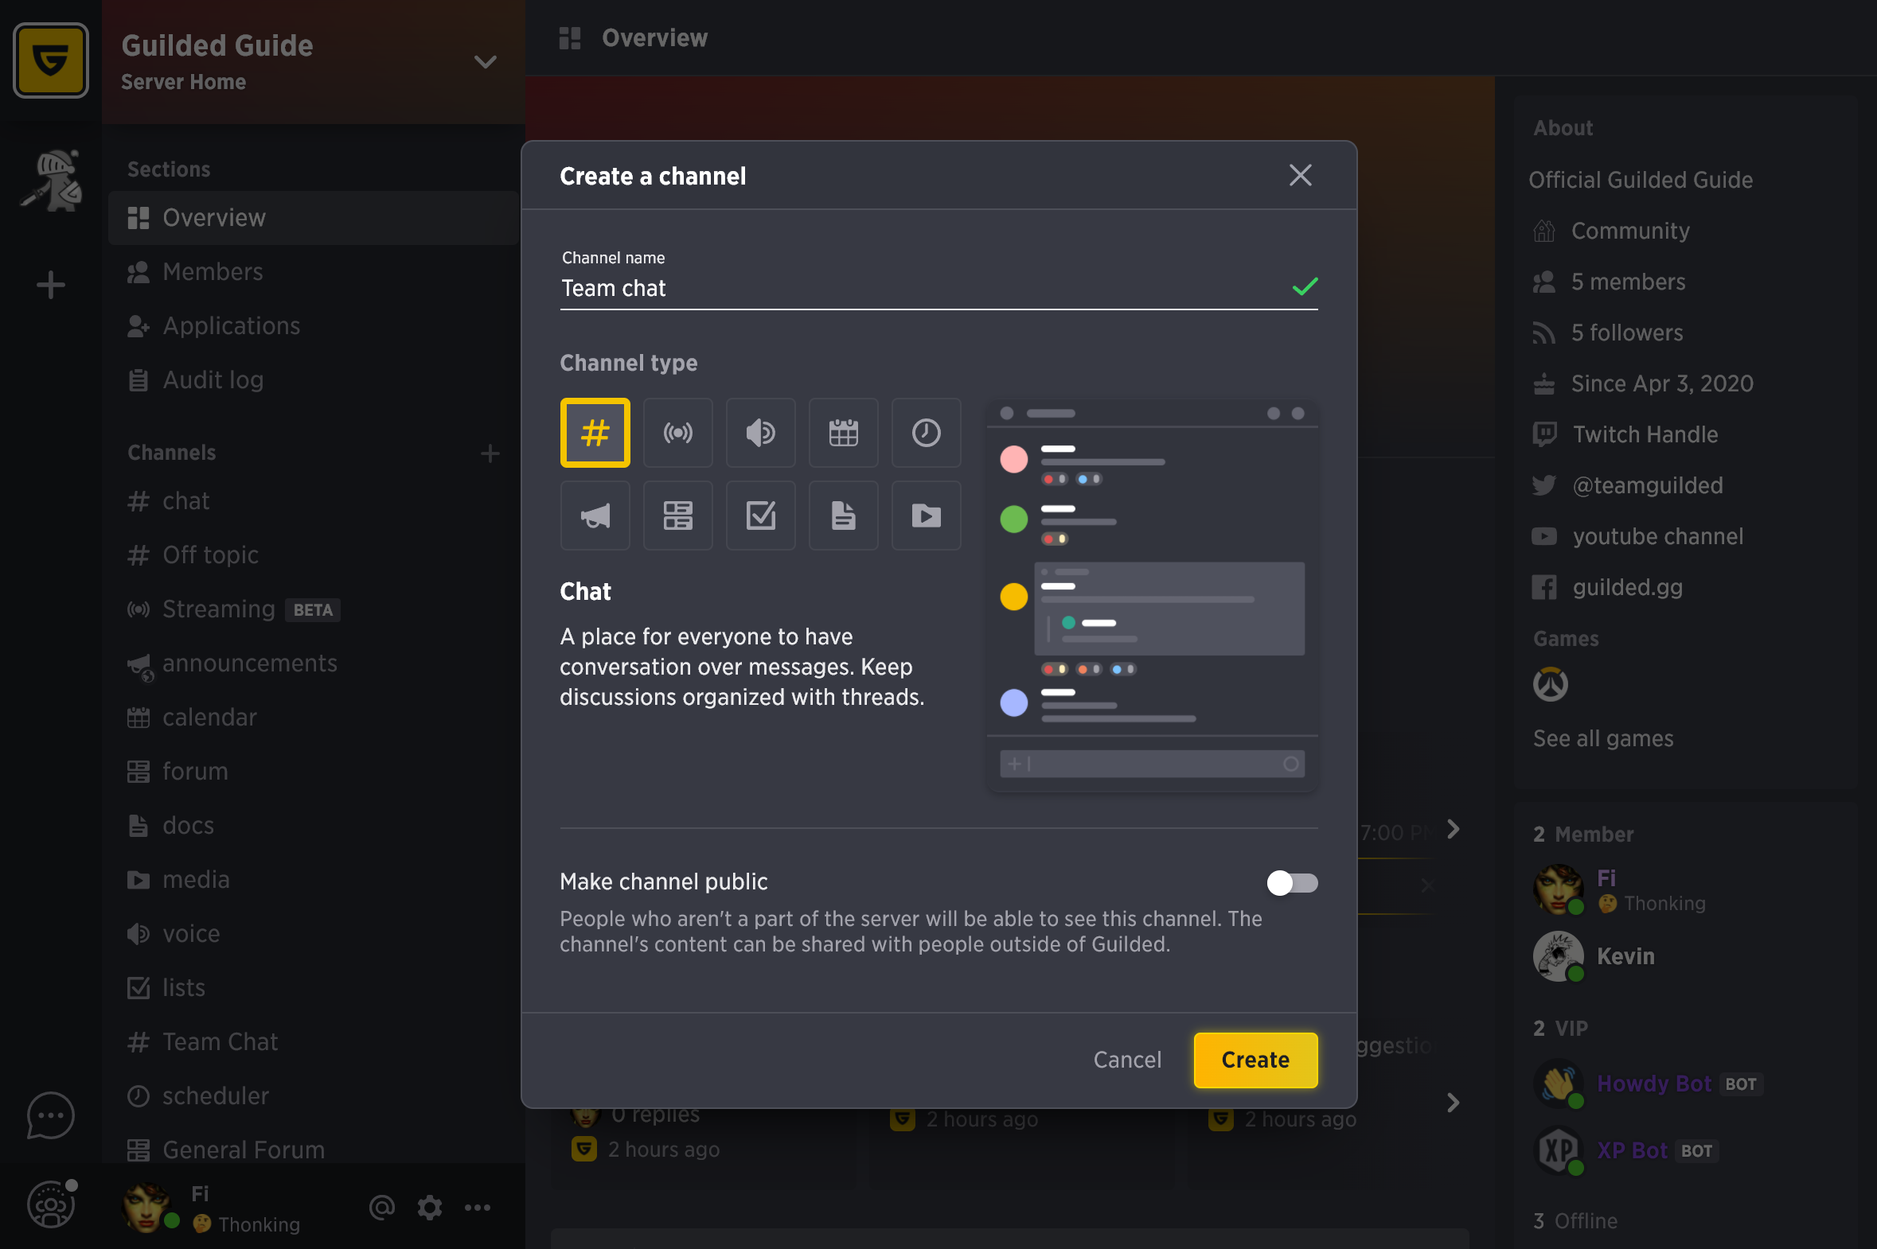This screenshot has width=1877, height=1249.
Task: Click the Create button to confirm
Action: [x=1254, y=1058]
